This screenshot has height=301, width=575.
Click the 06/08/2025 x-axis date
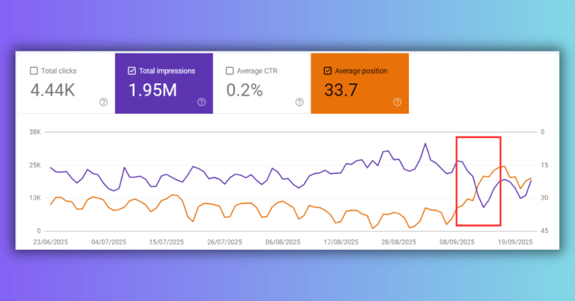(x=283, y=242)
